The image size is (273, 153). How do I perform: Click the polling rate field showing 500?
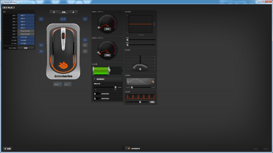pyautogui.click(x=152, y=102)
